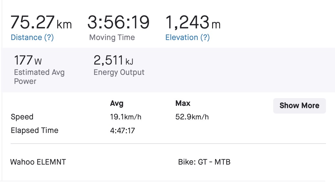Click the 75.27 km distance value
The height and width of the screenshot is (182, 335).
[x=41, y=22]
